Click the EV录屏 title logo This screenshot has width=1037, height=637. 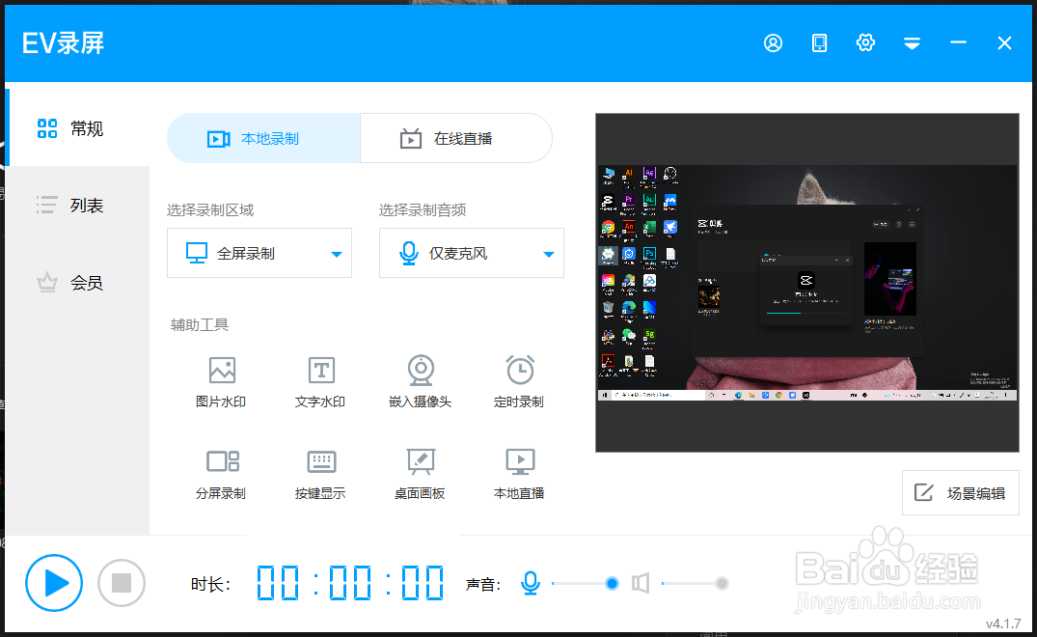64,43
